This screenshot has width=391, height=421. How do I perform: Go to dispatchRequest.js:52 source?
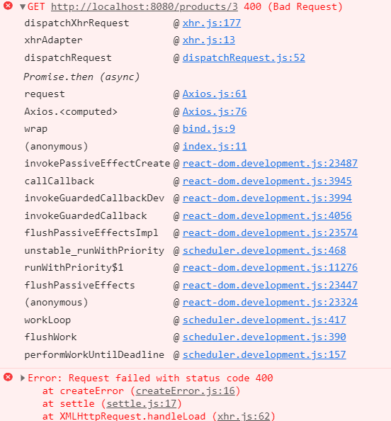pyautogui.click(x=244, y=58)
